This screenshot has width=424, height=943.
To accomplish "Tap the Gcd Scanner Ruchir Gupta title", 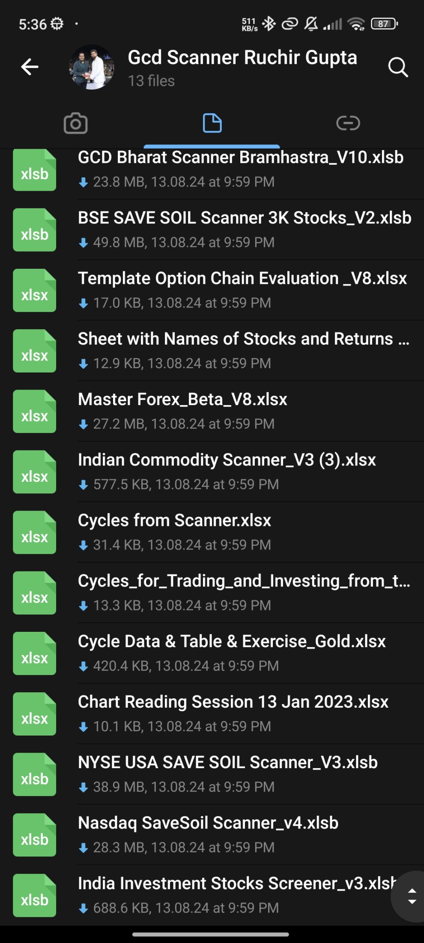I will pos(242,58).
